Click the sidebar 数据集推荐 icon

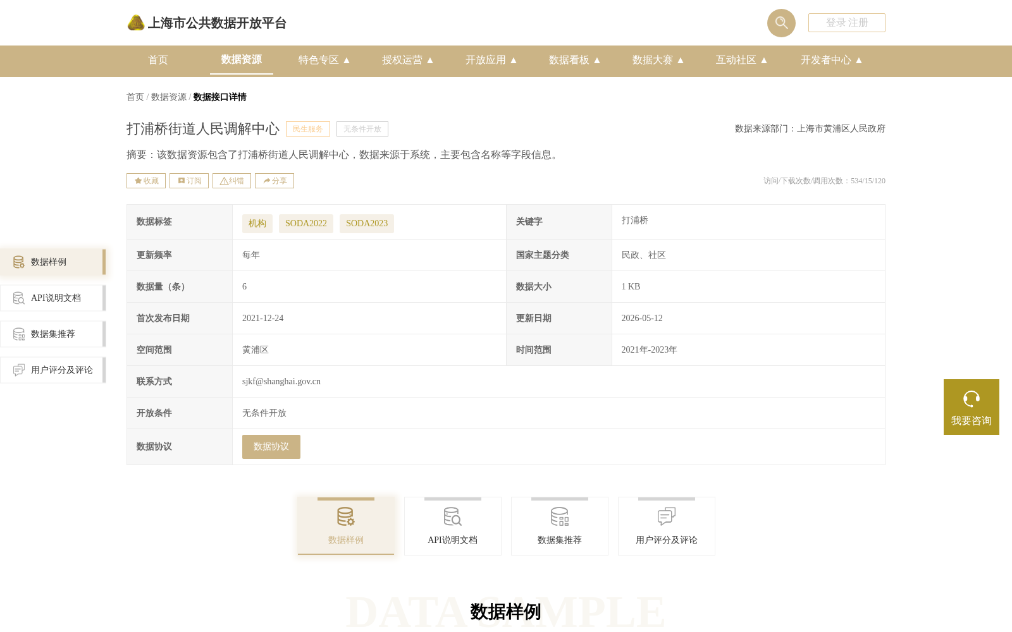19,334
